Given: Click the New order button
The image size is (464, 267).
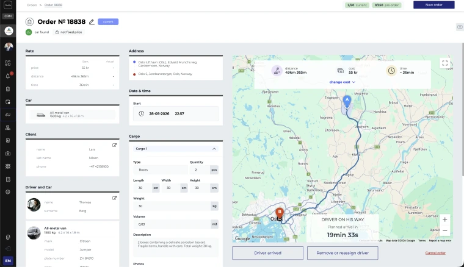Looking at the screenshot, I should point(434,5).
